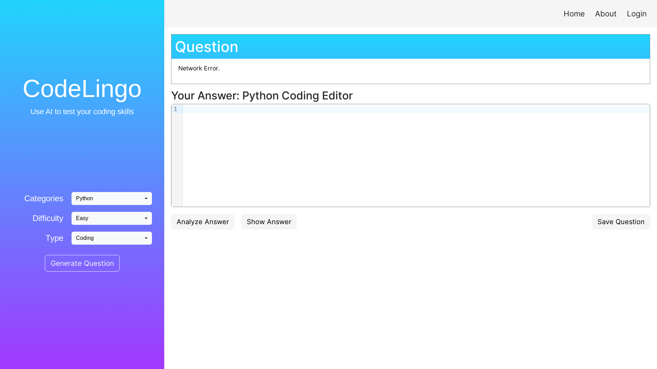Open the Categories dropdown showing Python
Viewport: 657px width, 369px height.
112,199
